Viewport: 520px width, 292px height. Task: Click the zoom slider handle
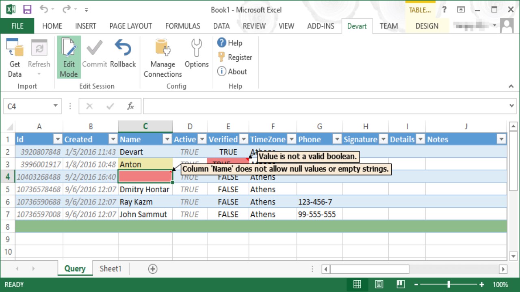(448, 284)
